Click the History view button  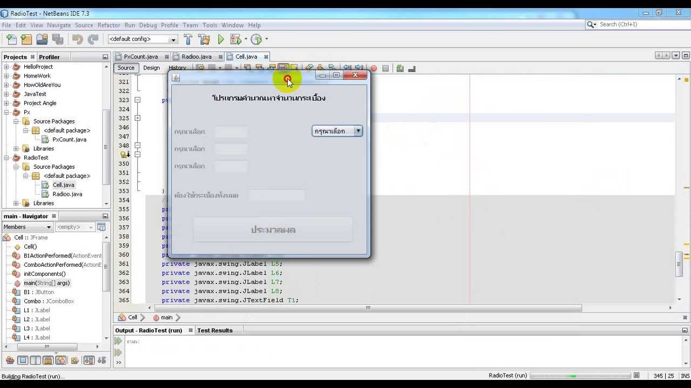[177, 68]
